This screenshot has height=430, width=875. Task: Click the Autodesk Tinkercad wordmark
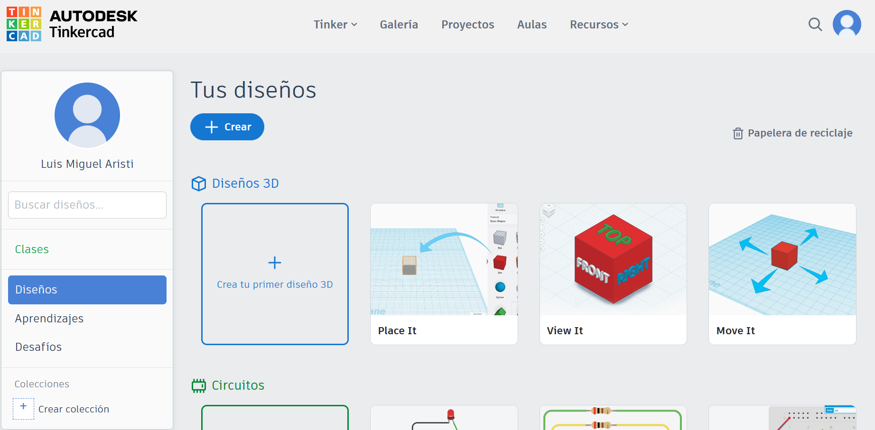(93, 24)
